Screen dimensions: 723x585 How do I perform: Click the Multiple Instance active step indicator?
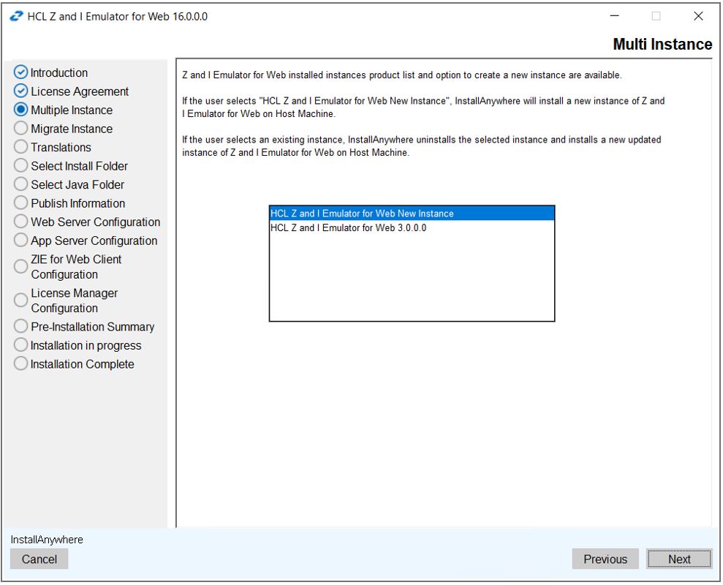tap(20, 110)
